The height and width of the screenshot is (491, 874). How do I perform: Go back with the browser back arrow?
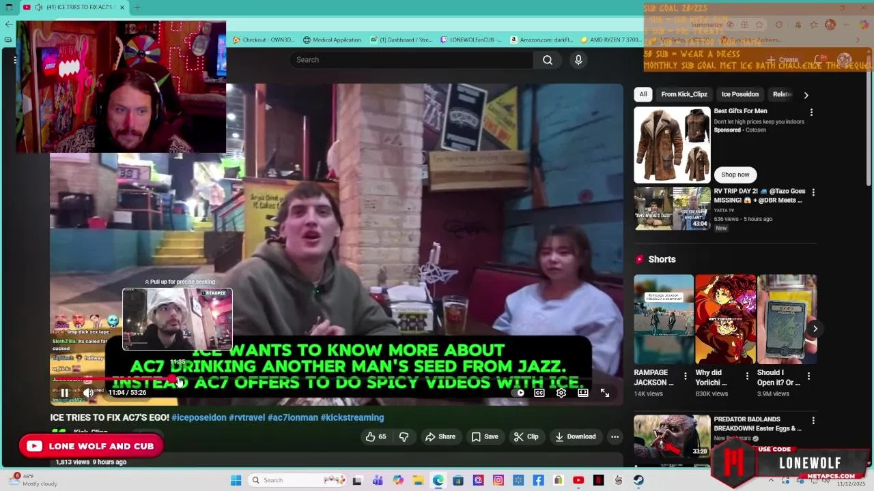coord(8,24)
